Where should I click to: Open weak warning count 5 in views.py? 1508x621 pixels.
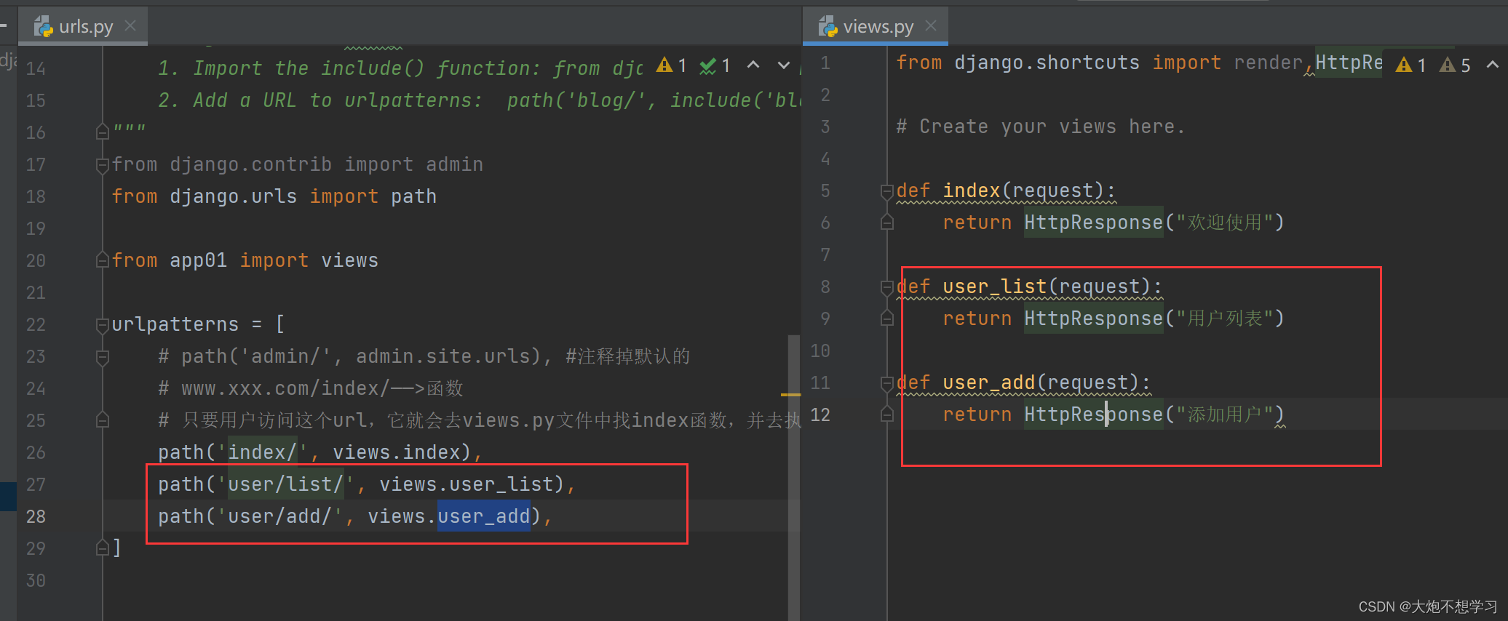pyautogui.click(x=1455, y=65)
